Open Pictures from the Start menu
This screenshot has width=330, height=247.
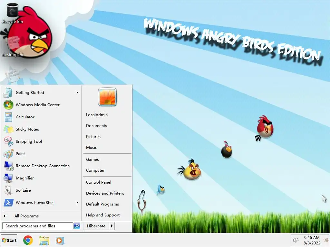tap(93, 136)
